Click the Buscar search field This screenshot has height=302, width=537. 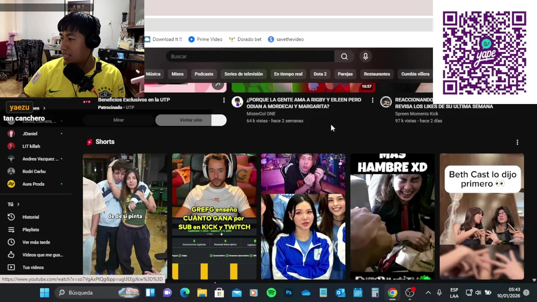coord(250,57)
